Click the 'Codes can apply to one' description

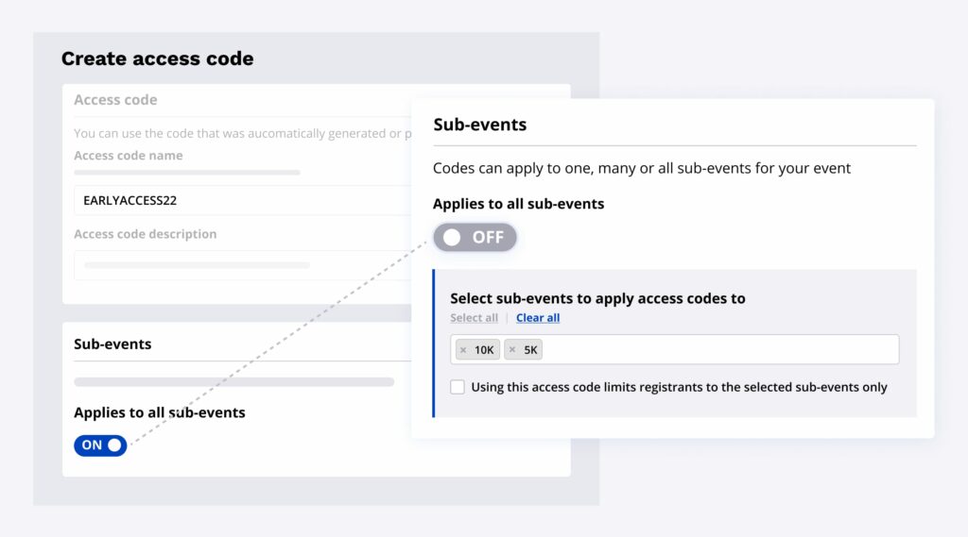coord(641,168)
